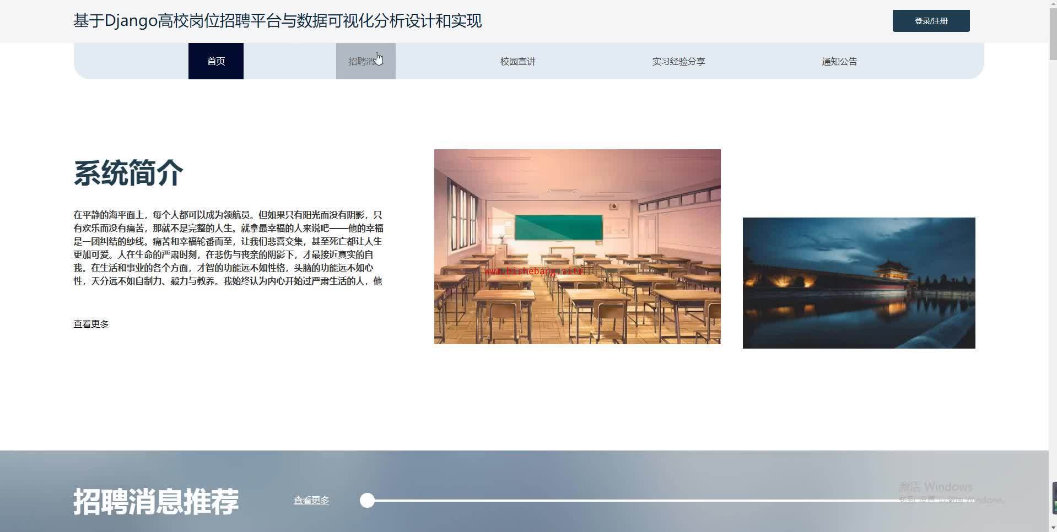Click 查看更多 under the system introduction
Viewport: 1057px width, 532px height.
pos(91,324)
